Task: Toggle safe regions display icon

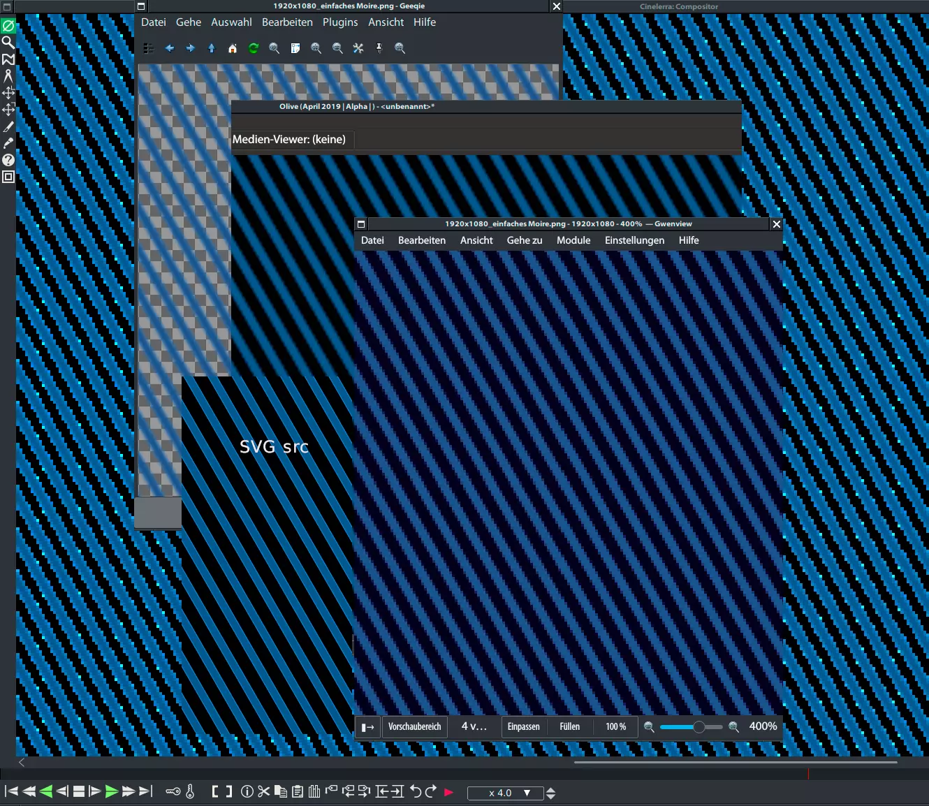Action: tap(8, 177)
